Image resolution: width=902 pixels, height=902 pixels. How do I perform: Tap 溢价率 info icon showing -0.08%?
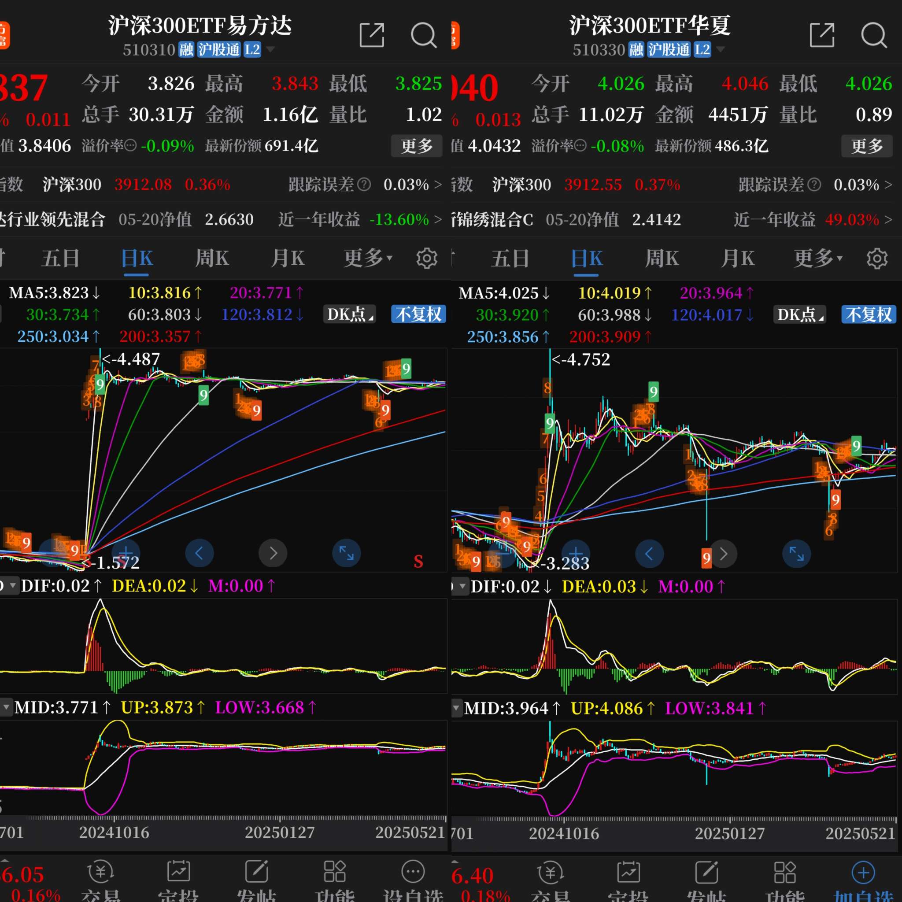(580, 146)
